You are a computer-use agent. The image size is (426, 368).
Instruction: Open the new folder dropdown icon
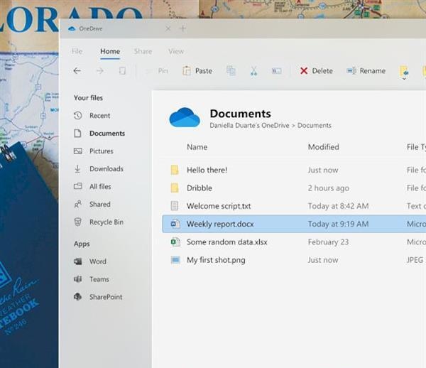[404, 72]
